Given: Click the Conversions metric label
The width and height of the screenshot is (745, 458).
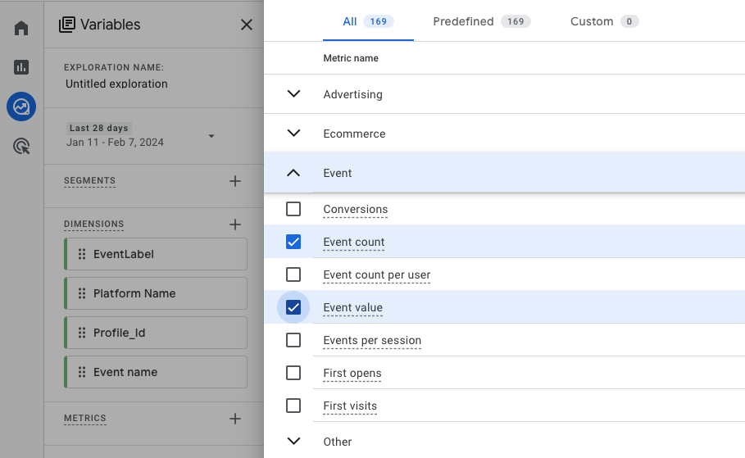Looking at the screenshot, I should click(356, 210).
